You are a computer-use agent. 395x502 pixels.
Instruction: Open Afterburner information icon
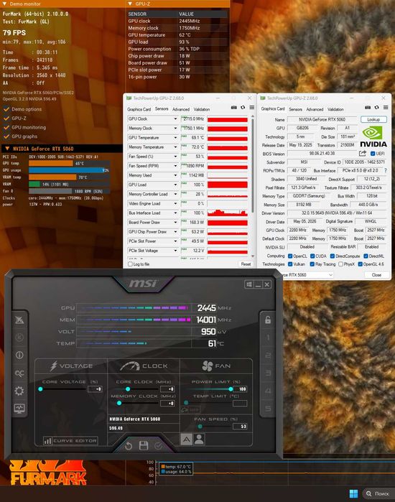pyautogui.click(x=19, y=355)
